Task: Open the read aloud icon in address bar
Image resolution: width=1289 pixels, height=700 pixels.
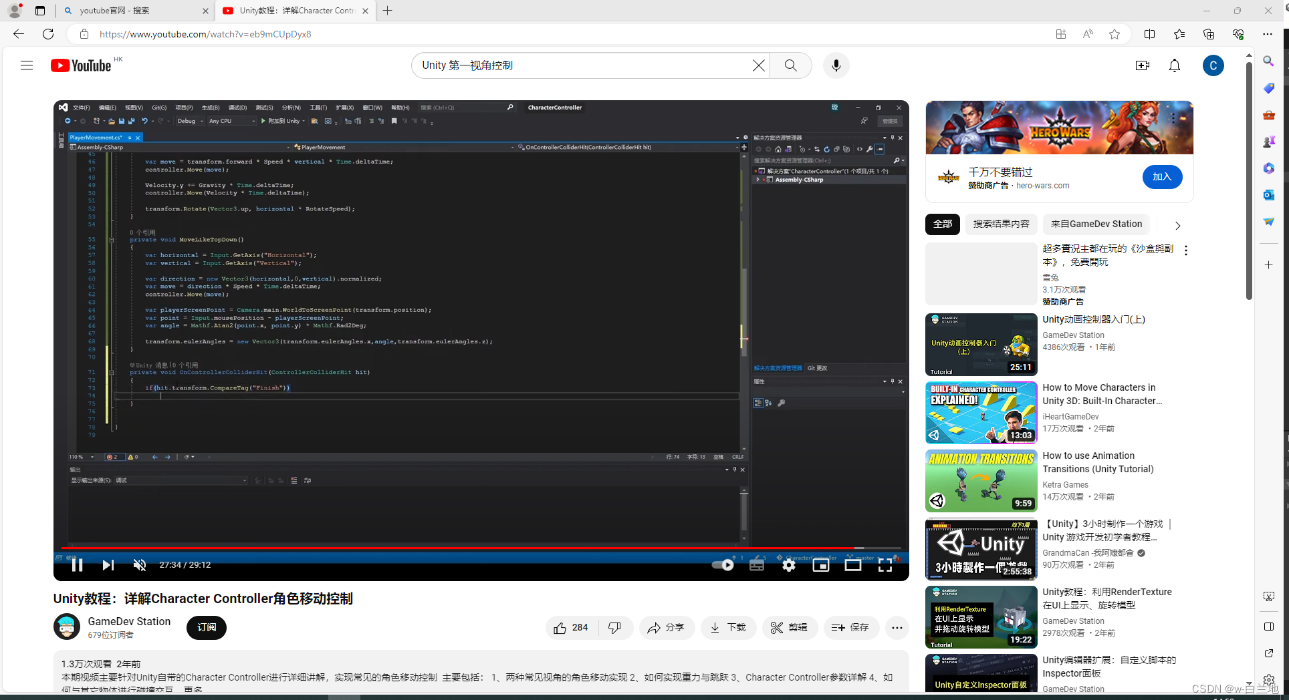Action: (1088, 34)
